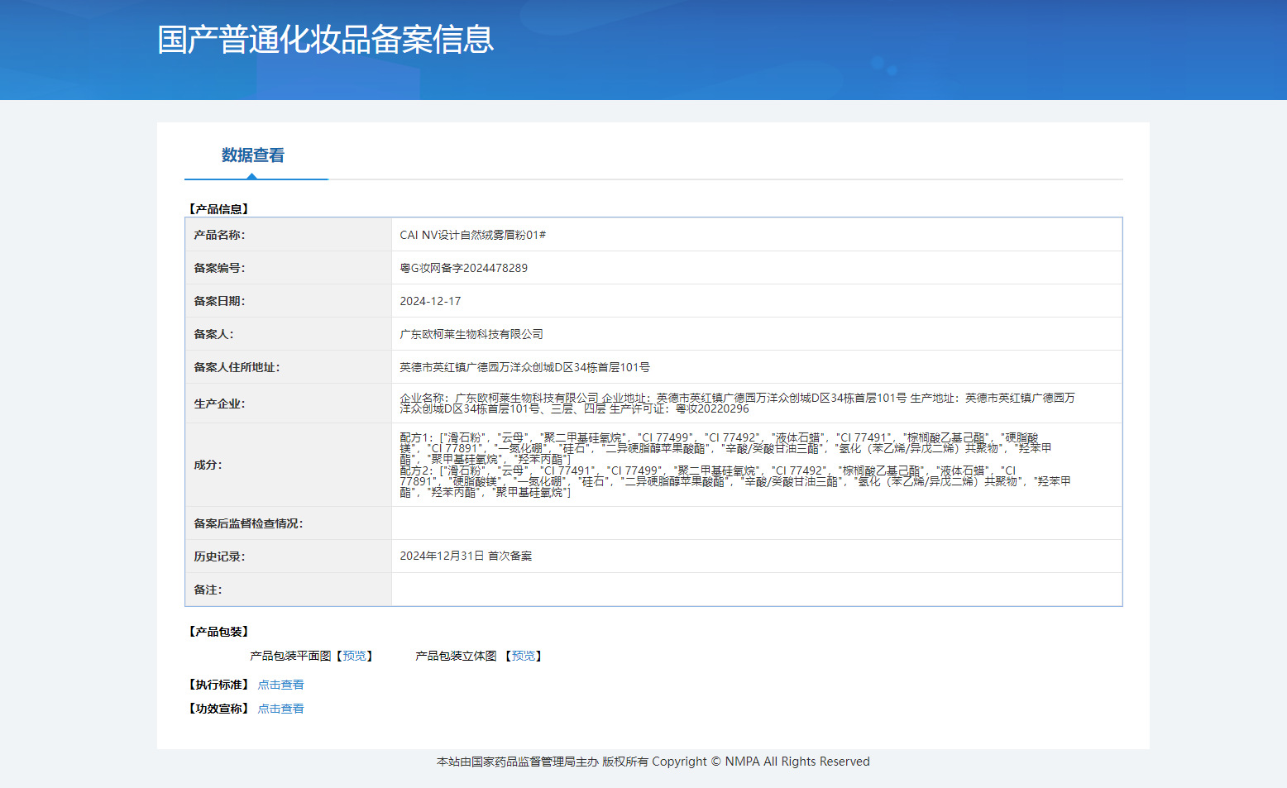Click the 配方2 ingredient list

734,481
